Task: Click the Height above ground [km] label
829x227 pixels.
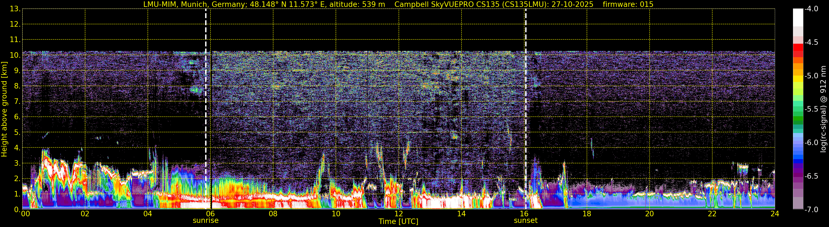Action: coord(4,109)
